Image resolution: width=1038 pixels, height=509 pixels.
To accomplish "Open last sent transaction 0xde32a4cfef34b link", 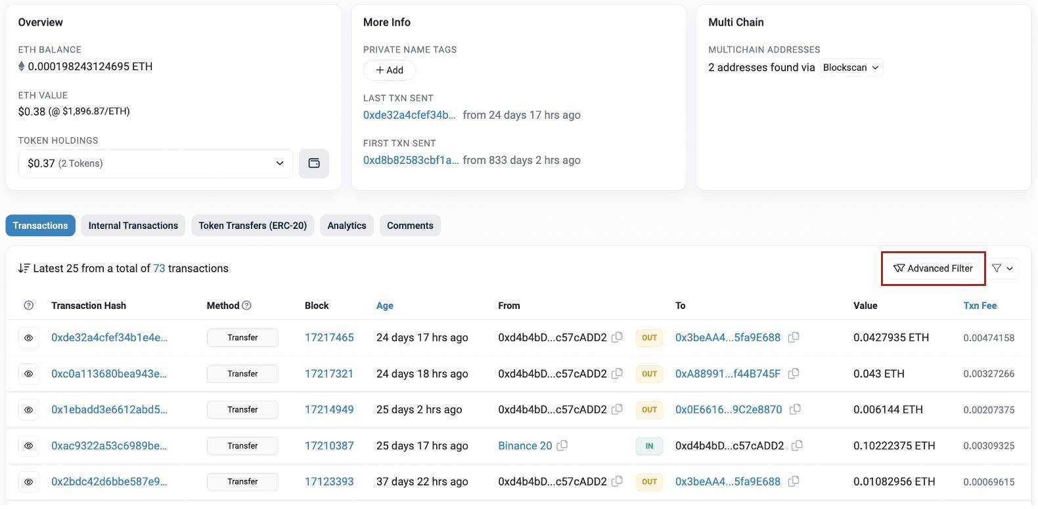I will coord(409,115).
